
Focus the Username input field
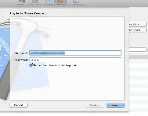pos(75,53)
